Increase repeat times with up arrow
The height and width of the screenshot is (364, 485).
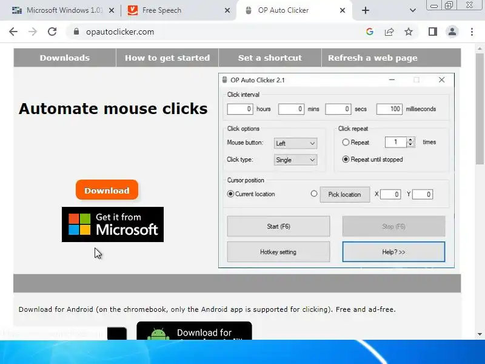pyautogui.click(x=410, y=140)
